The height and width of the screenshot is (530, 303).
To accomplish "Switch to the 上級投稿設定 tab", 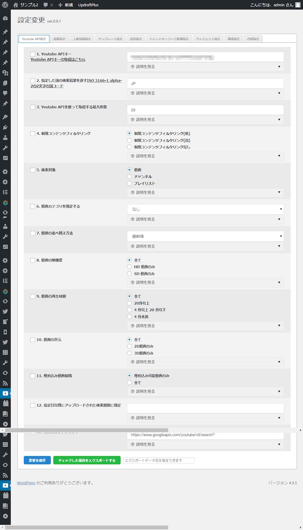I will tap(82, 39).
